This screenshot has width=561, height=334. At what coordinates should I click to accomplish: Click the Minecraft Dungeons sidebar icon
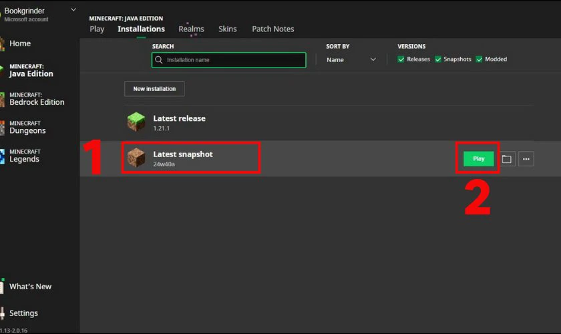[x=2, y=128]
